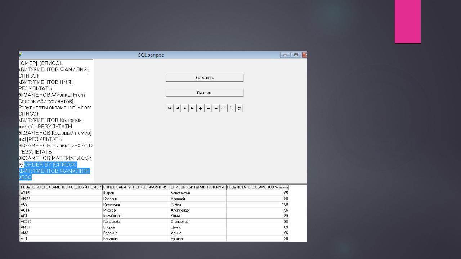Select cell АС222 in the grid

[x=61, y=222]
